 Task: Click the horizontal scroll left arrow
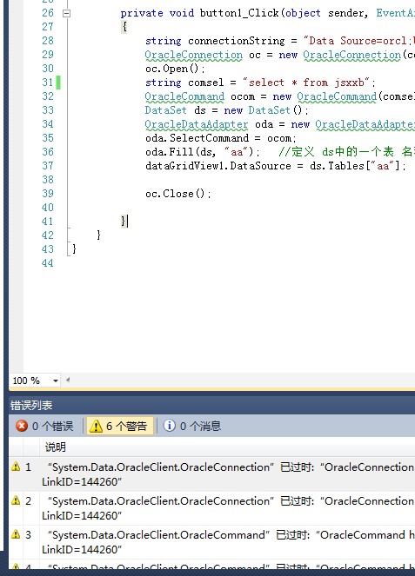[68, 381]
